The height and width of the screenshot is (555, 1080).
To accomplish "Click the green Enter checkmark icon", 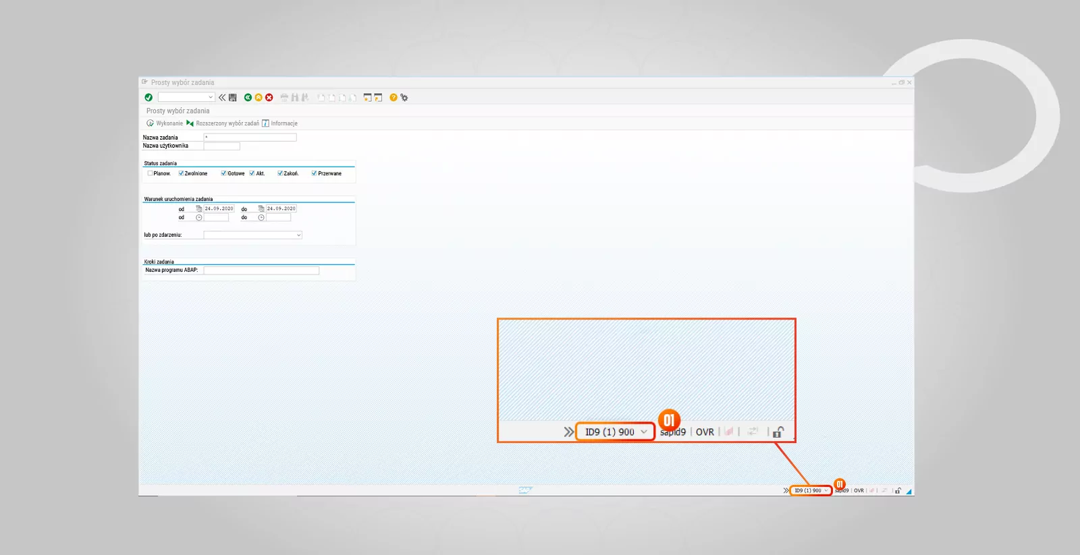I will coord(148,98).
